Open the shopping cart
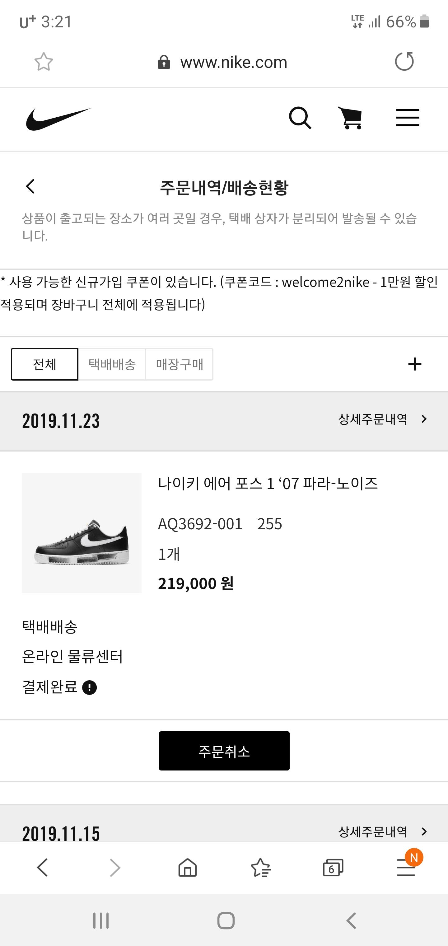448x946 pixels. pos(351,118)
